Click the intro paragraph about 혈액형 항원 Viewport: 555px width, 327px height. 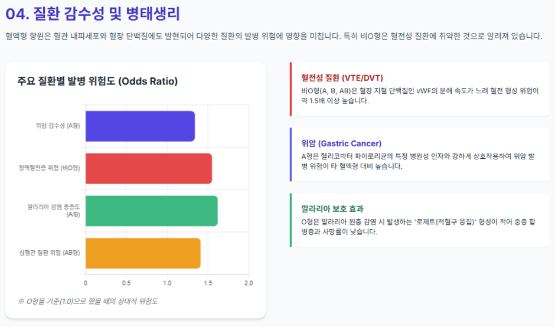[x=274, y=36]
